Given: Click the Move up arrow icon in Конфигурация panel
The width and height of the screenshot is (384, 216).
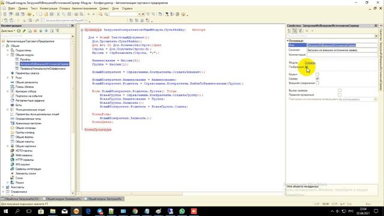Looking at the screenshot, I should (41, 31).
